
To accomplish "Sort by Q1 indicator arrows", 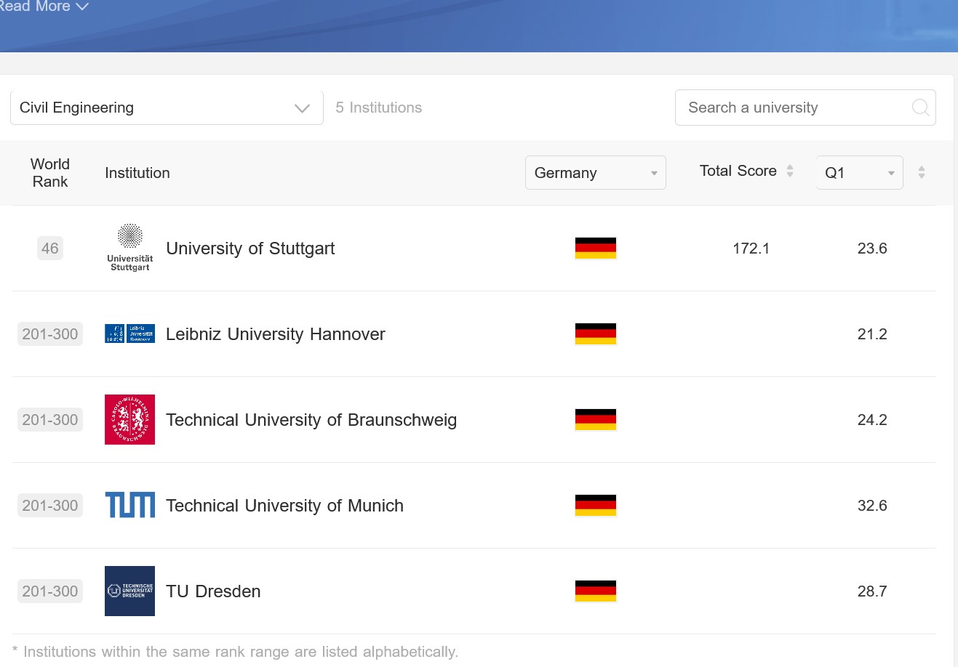I will click(x=922, y=172).
